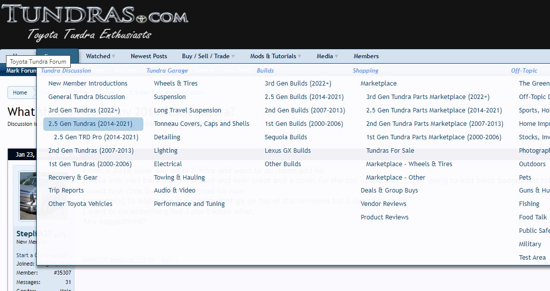The width and height of the screenshot is (550, 291).
Task: Open the Suspension forum link
Action: (x=170, y=97)
